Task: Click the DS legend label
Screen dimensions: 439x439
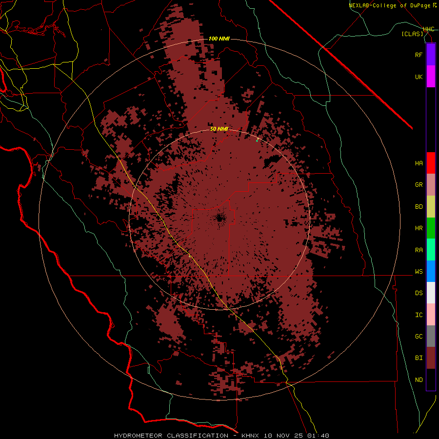Action: point(419,293)
